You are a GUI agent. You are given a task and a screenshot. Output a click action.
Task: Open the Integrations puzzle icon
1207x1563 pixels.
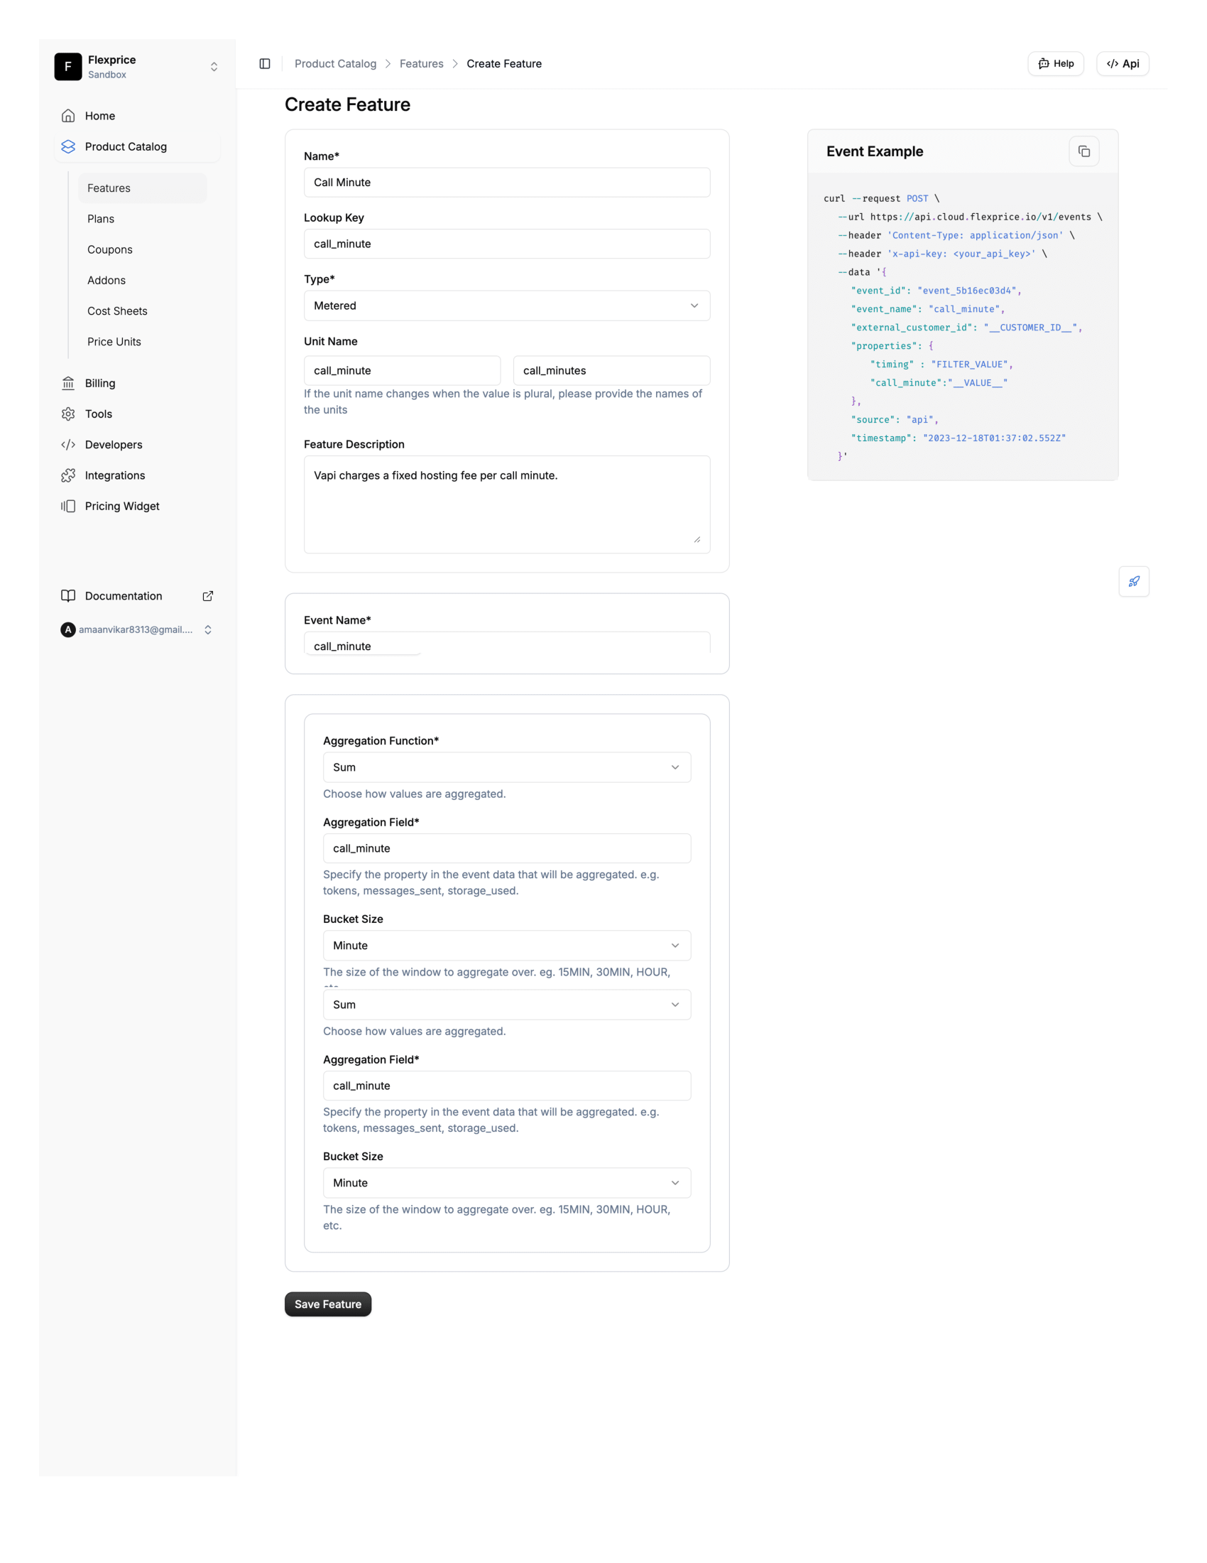[x=68, y=475]
